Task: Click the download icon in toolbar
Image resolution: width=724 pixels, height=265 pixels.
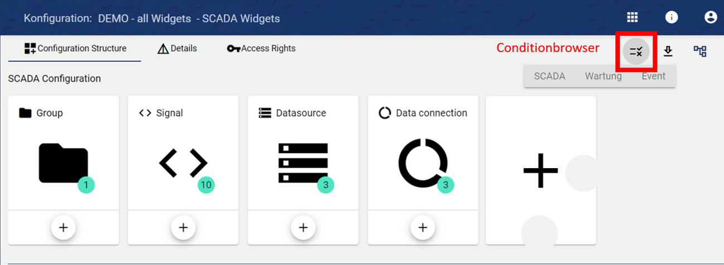Action: (x=668, y=52)
